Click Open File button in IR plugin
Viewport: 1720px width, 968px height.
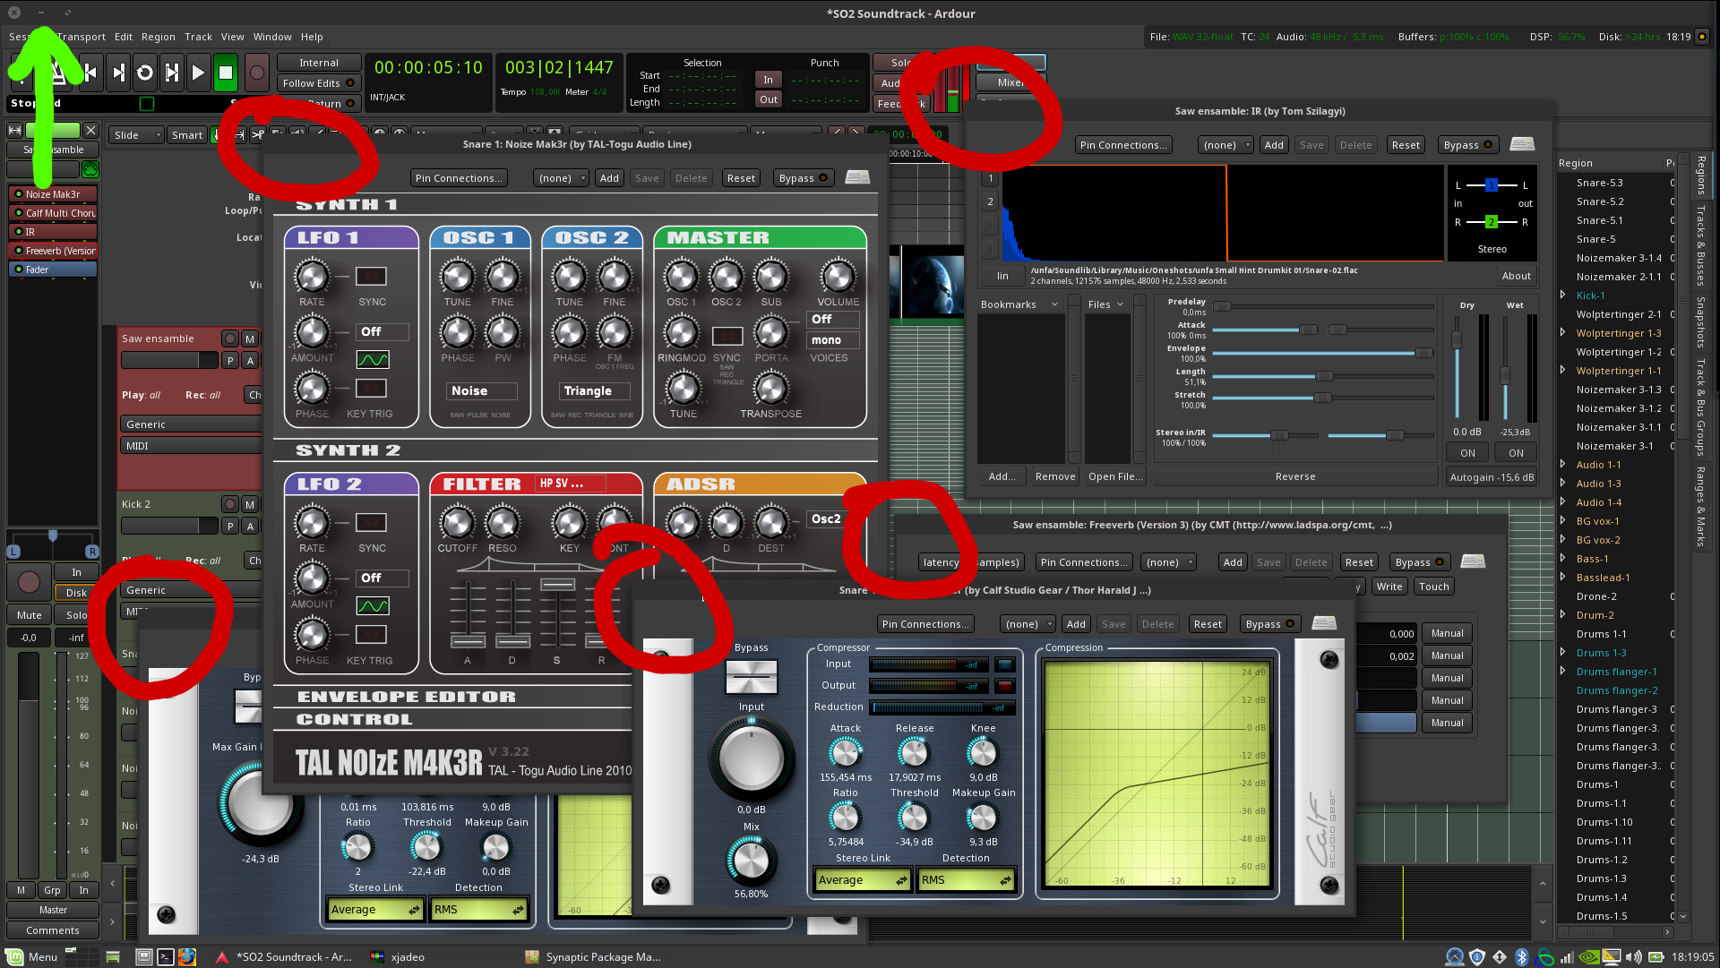(1114, 476)
